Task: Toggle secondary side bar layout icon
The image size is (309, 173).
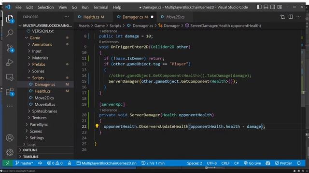Action: point(272,7)
